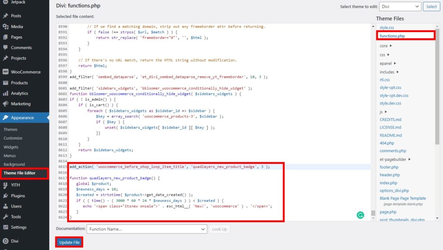Image resolution: width=443 pixels, height=250 pixels.
Task: Open header.php file
Action: point(390,175)
